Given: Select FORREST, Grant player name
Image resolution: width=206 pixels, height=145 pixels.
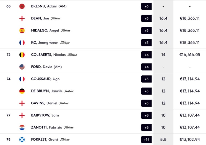Looking at the screenshot, I should (45, 139).
